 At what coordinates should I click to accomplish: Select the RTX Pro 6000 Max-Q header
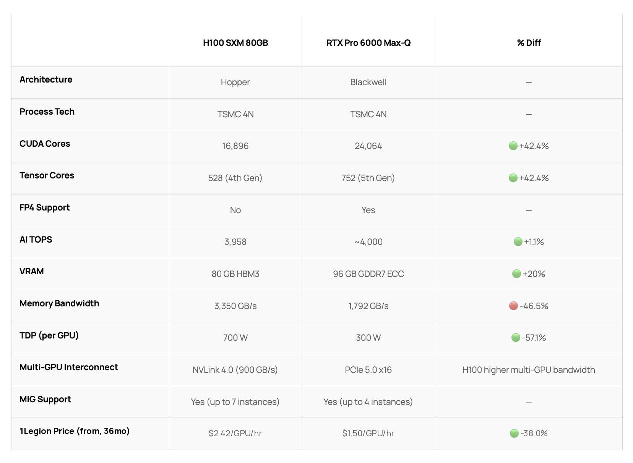coord(368,43)
